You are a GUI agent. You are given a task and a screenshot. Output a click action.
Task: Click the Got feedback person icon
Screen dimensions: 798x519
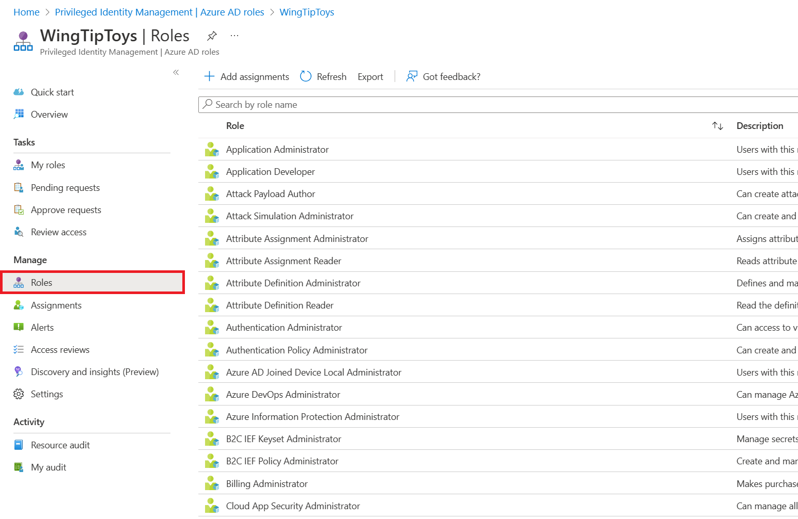tap(412, 76)
